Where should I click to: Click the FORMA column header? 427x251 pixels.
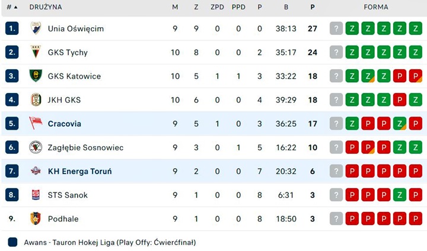tap(376, 7)
